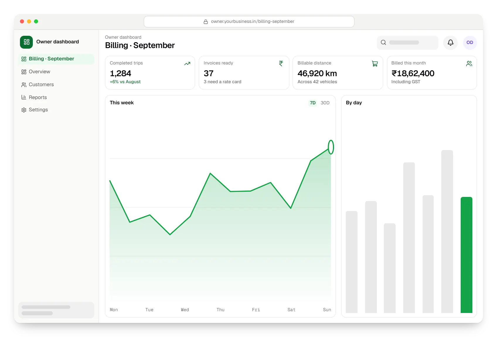Screen dimensions: 497x337
Task: Click the users icon in Billed this month
Action: pos(469,64)
